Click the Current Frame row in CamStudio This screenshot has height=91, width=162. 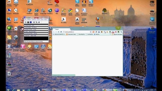click(x=36, y=25)
